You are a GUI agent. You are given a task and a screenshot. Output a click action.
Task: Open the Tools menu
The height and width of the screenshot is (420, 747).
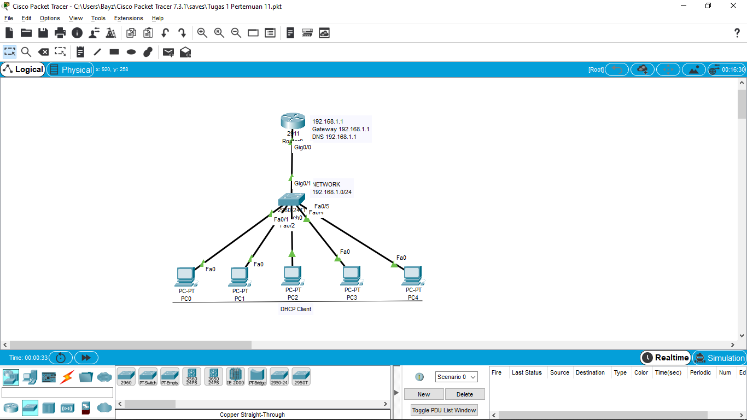(x=98, y=18)
